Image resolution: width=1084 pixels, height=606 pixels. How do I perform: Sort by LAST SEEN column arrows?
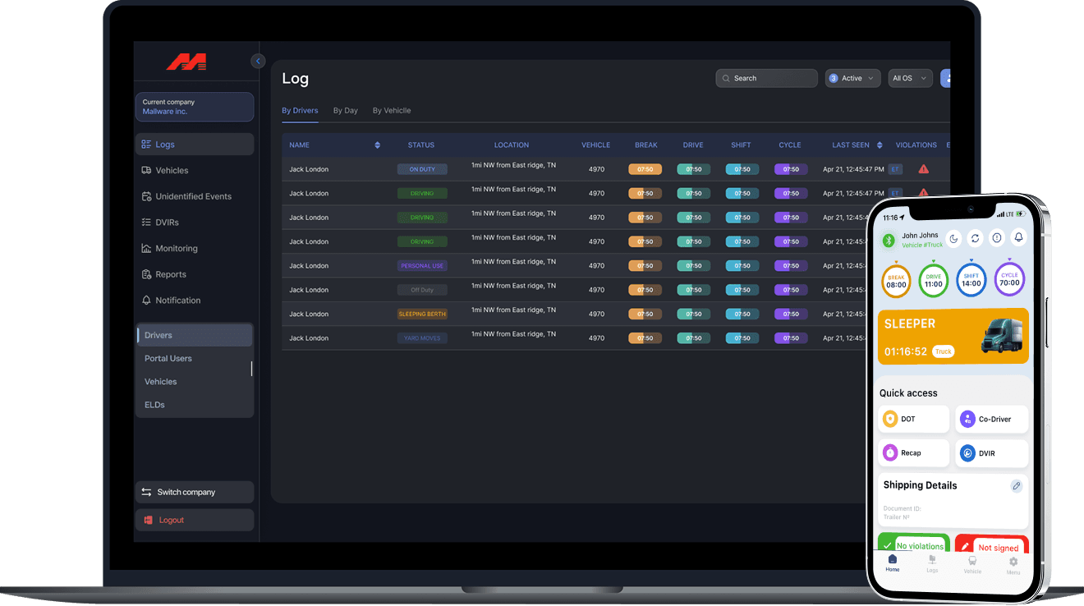coord(880,145)
